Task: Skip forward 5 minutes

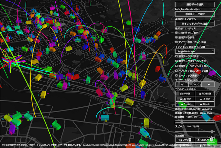Action: [x=185, y=104]
